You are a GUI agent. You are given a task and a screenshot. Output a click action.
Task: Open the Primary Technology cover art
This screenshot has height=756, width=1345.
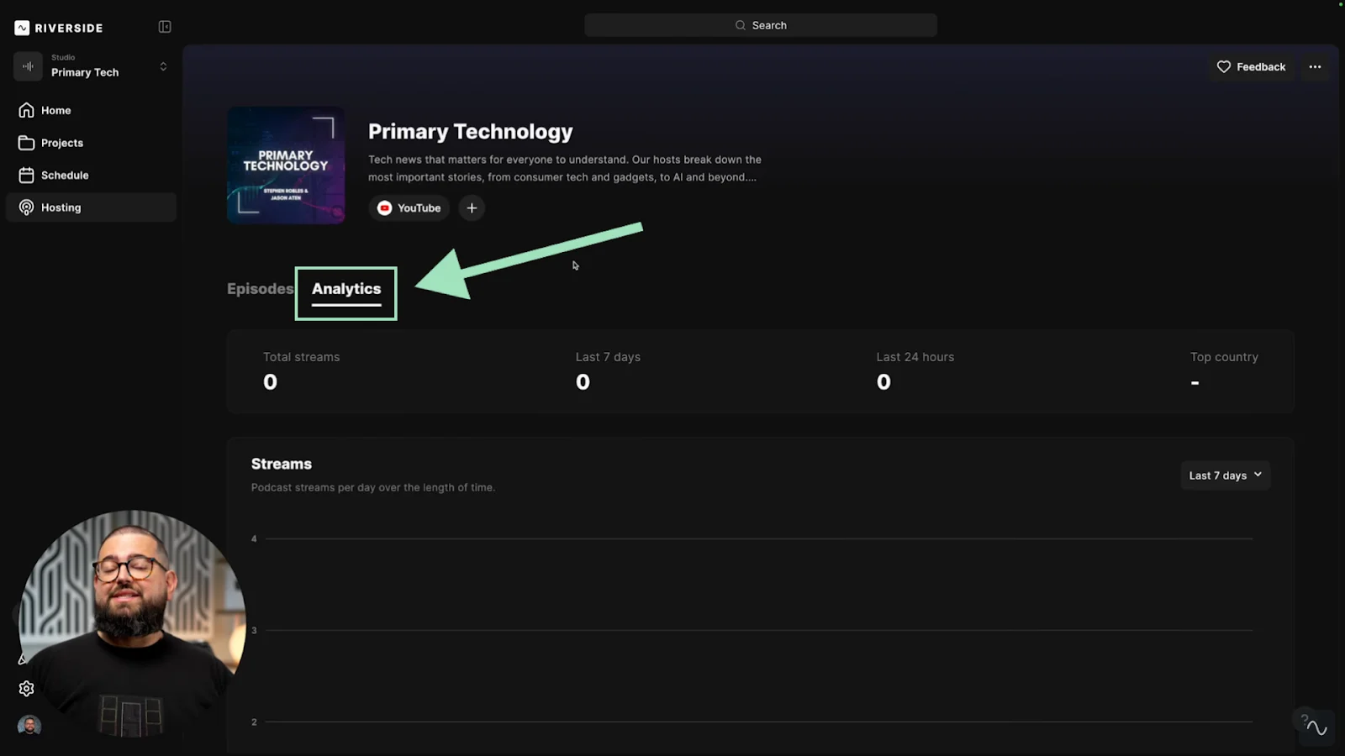pos(286,165)
